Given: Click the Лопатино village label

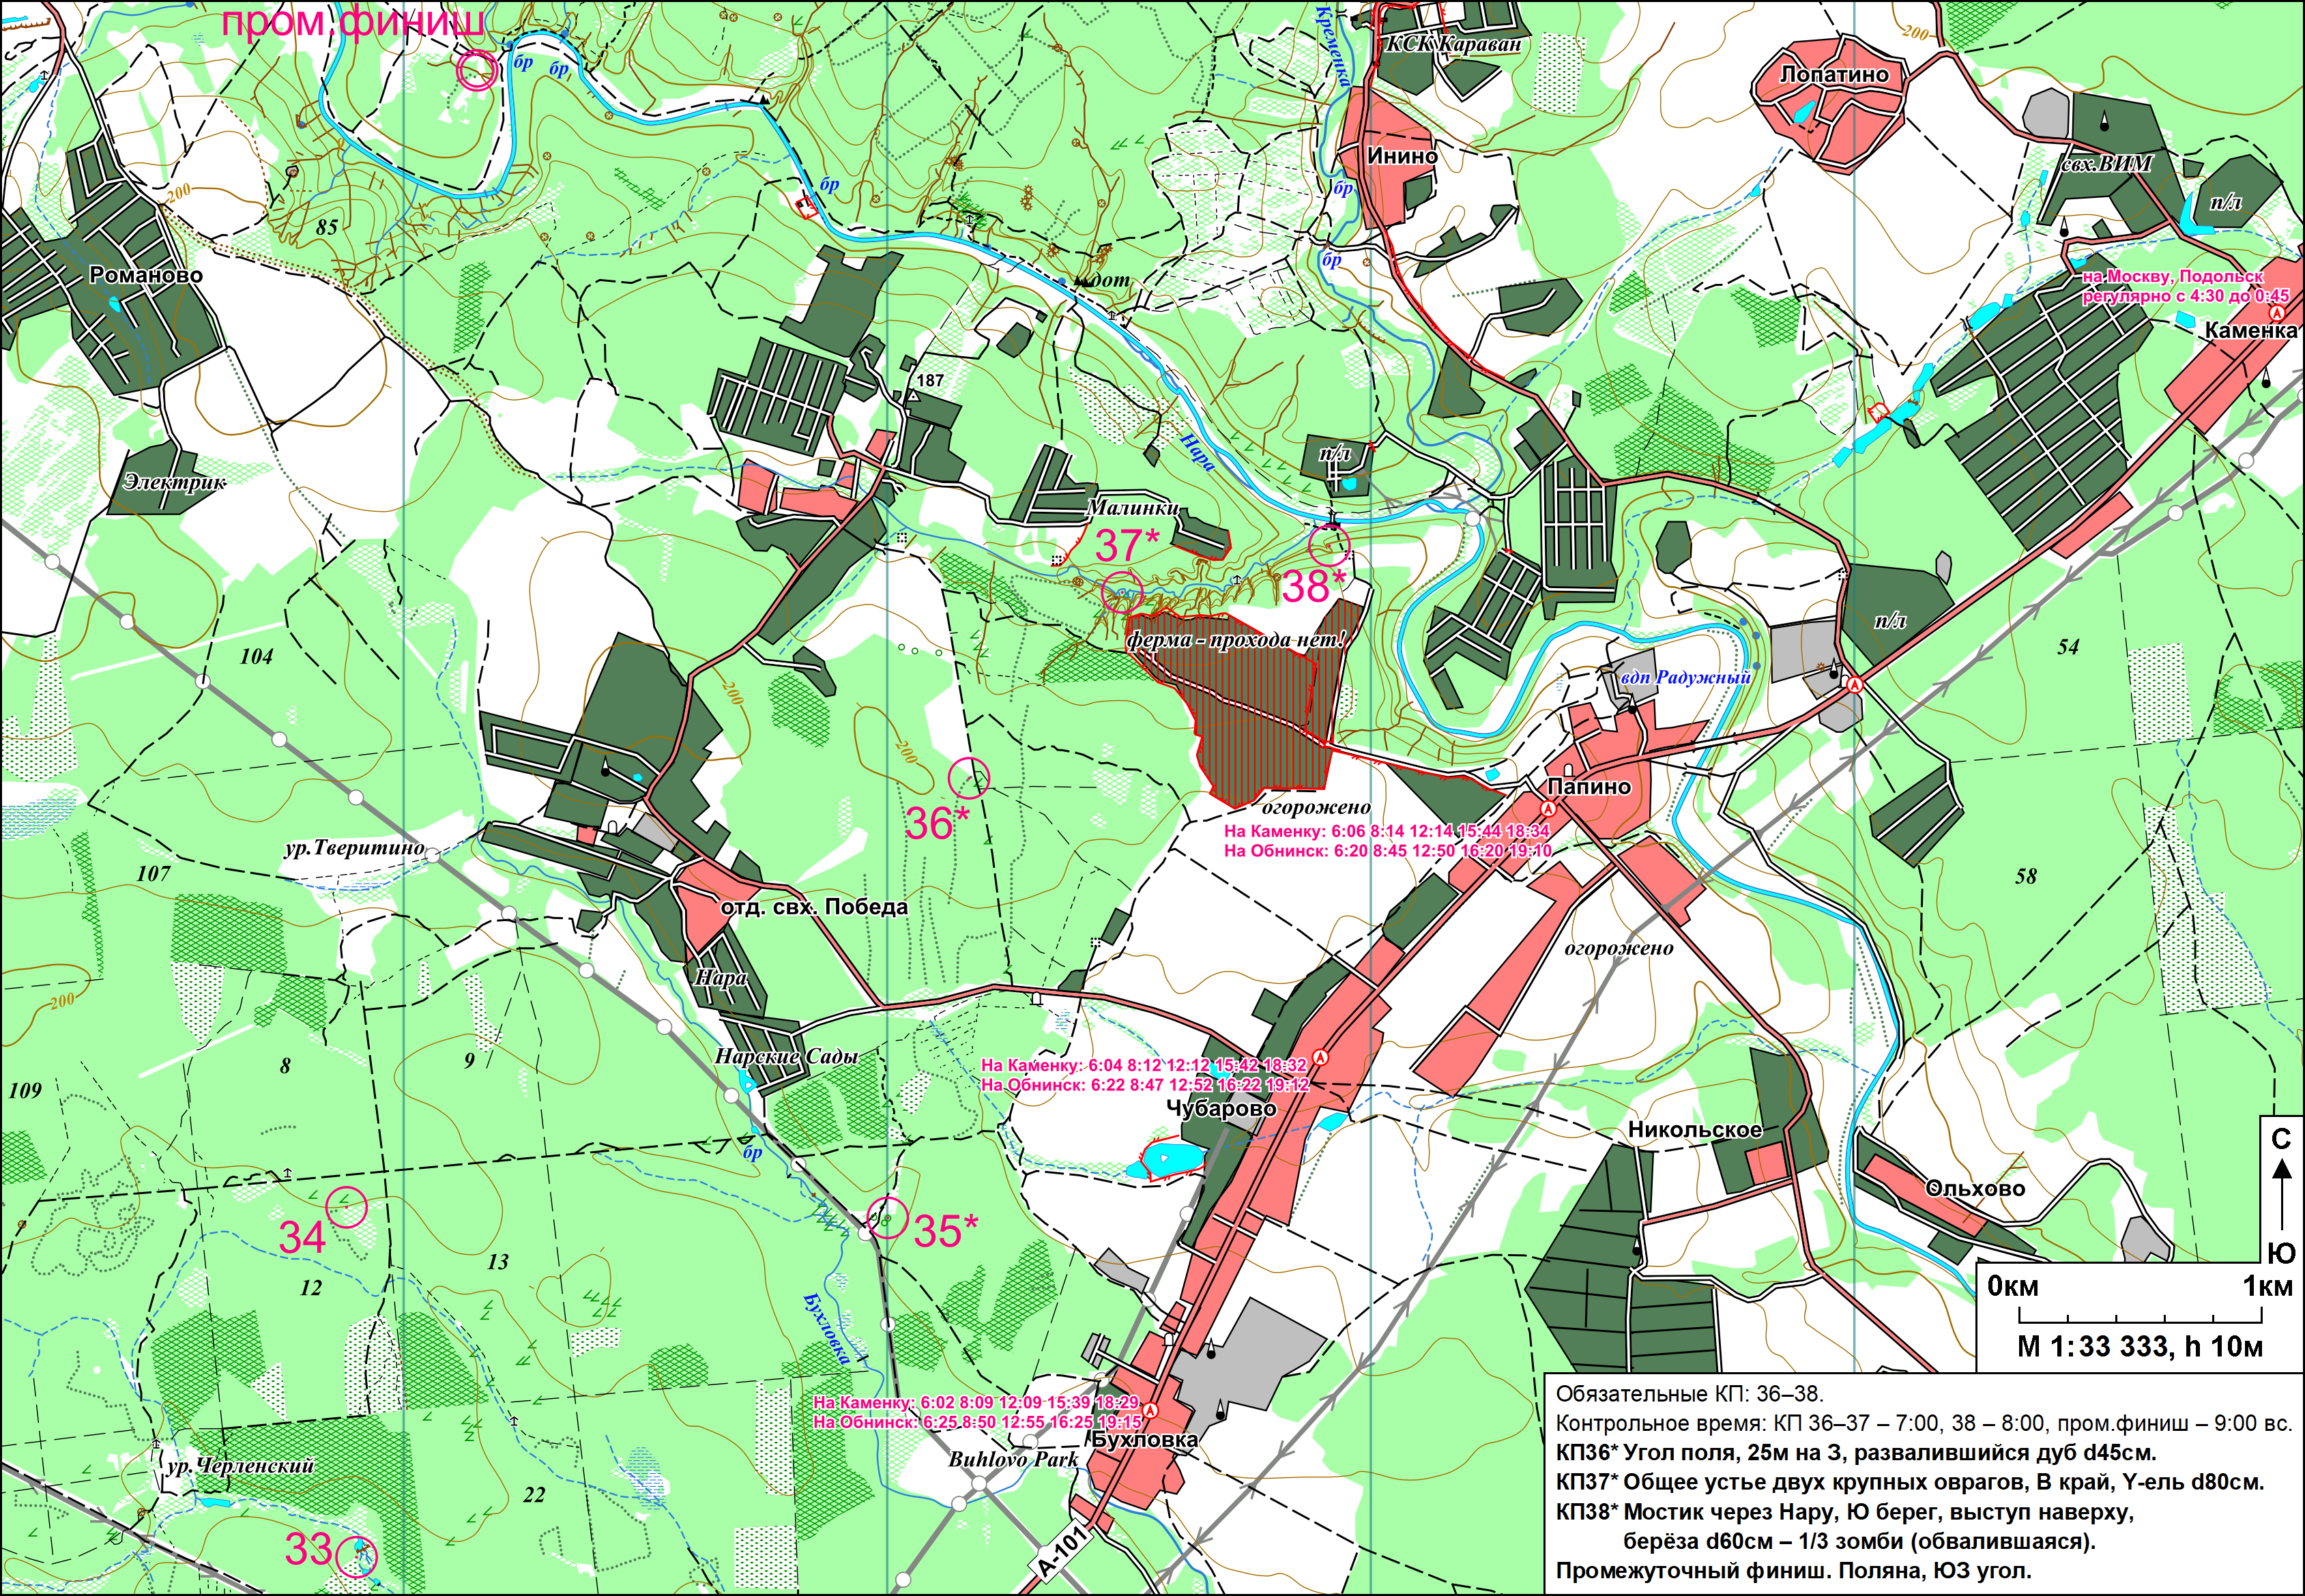Looking at the screenshot, I should coord(1834,75).
